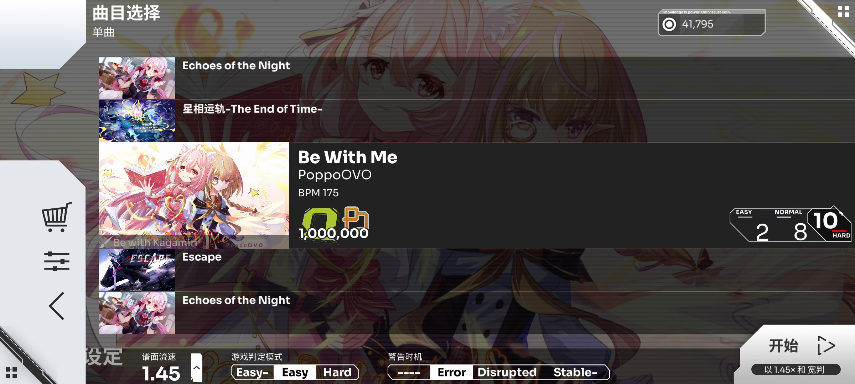Open the four-squares menu icon at top right
The height and width of the screenshot is (384, 855).
pos(843,11)
